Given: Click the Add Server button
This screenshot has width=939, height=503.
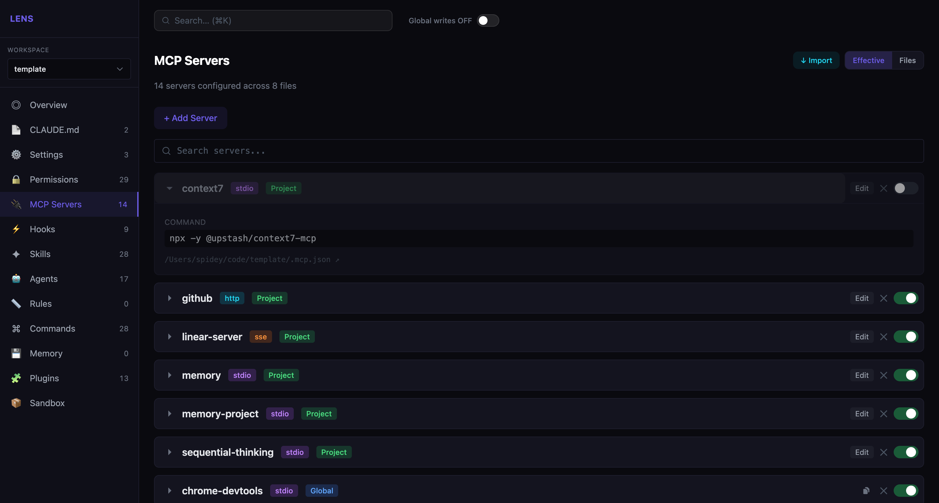Looking at the screenshot, I should 190,118.
